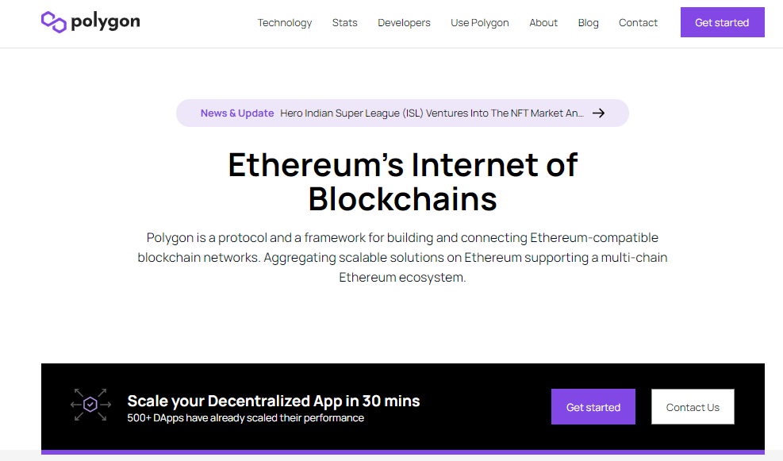Visit the Blog link

589,22
